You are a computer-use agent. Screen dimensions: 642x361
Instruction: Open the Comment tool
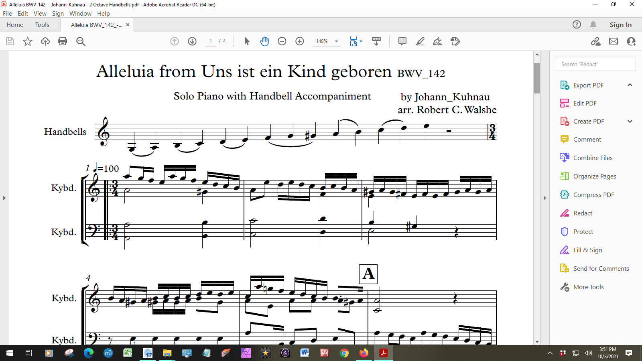(587, 139)
